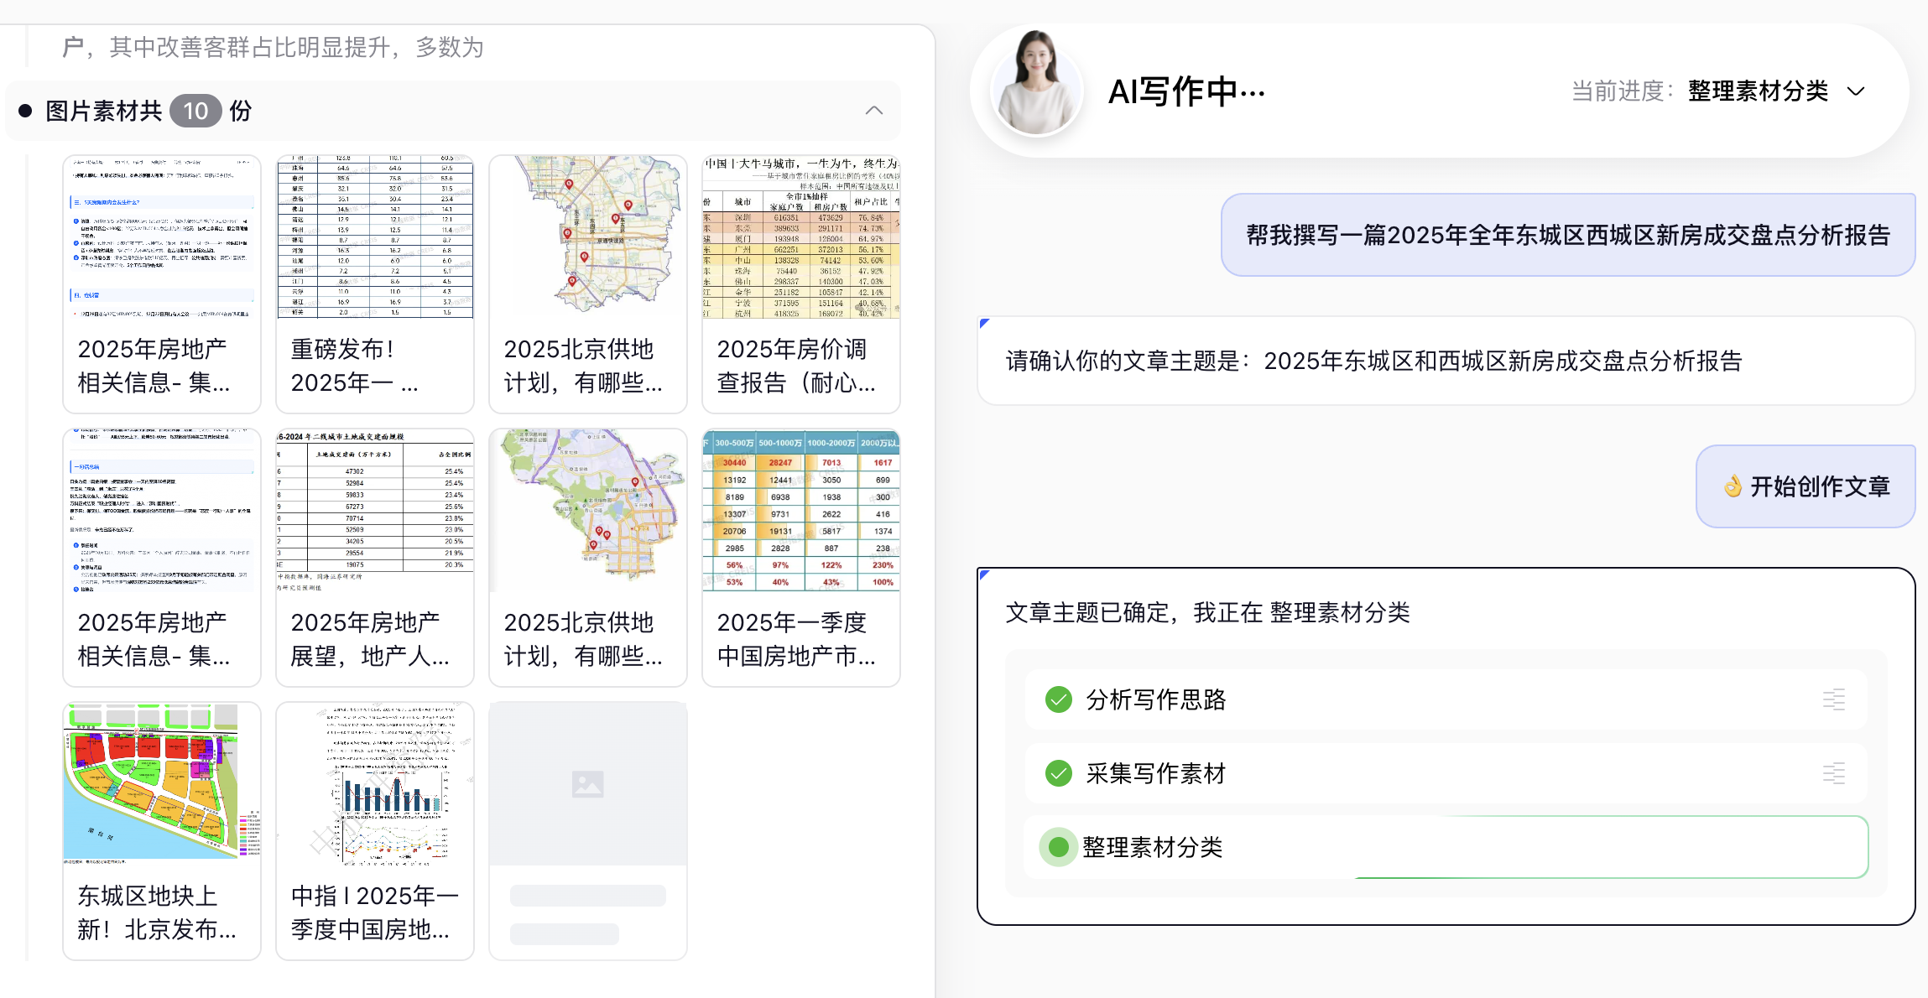This screenshot has width=1928, height=998.
Task: Open detail list icon beside 分析写作思路
Action: [1833, 699]
